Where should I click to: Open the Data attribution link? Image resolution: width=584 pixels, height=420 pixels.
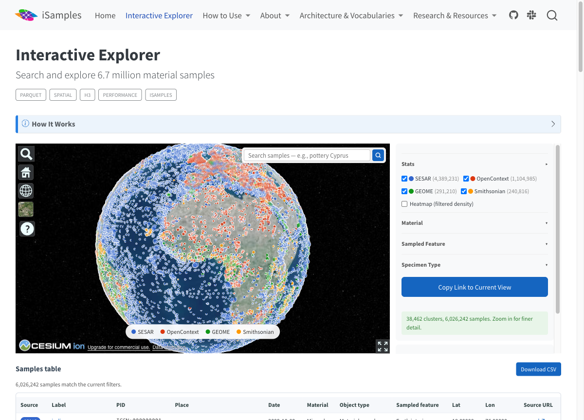coord(168,347)
